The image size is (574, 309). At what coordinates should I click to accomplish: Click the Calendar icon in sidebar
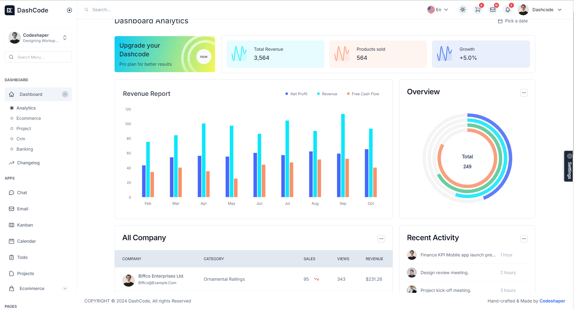12,241
